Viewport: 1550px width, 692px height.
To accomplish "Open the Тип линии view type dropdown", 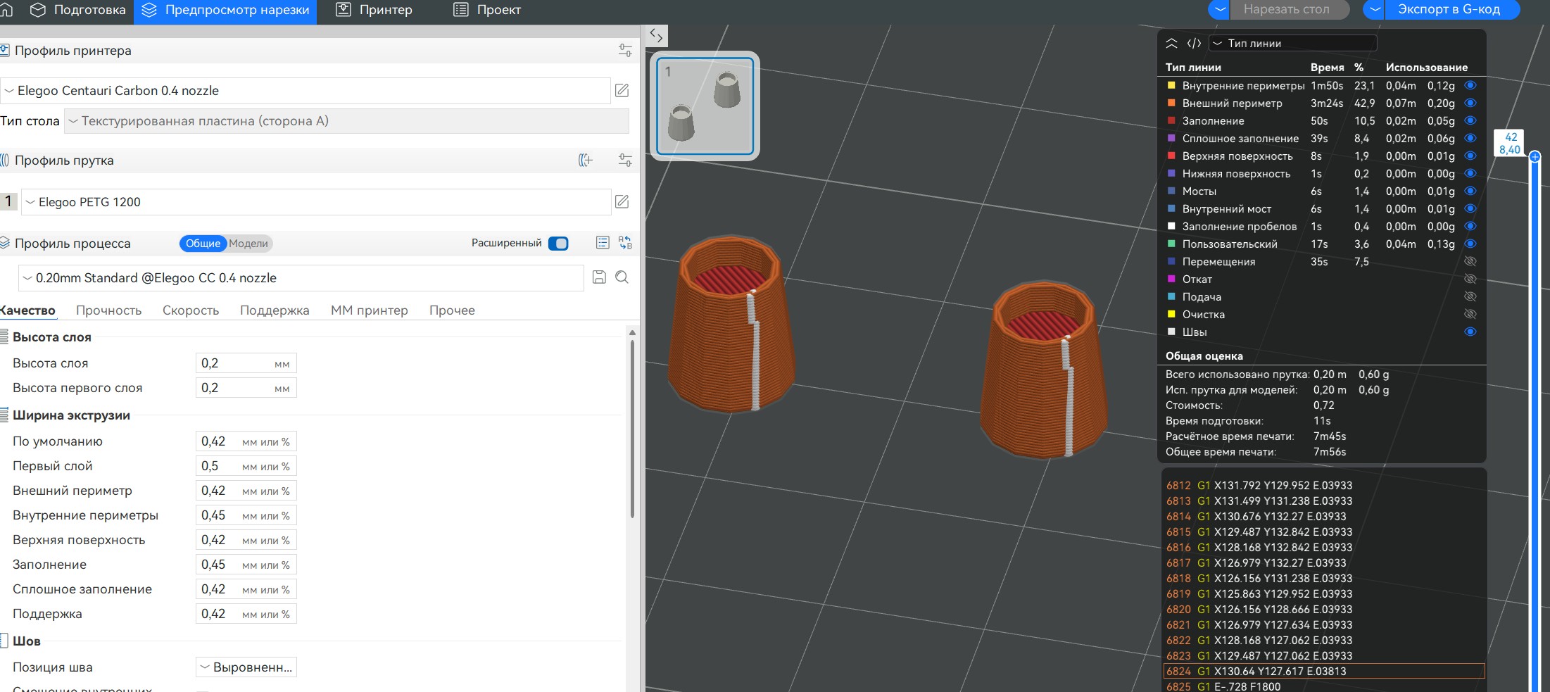I will 1292,44.
